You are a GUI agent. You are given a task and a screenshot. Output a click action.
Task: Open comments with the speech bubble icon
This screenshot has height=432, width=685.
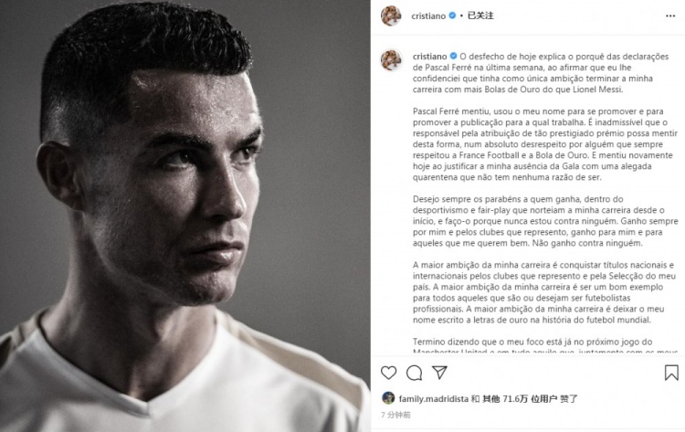[414, 373]
